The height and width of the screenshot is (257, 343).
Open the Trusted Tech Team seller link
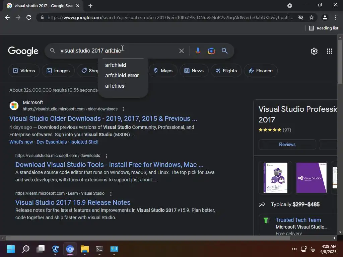[298, 220]
